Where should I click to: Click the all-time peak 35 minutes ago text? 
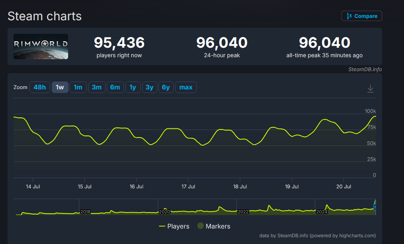click(x=324, y=55)
